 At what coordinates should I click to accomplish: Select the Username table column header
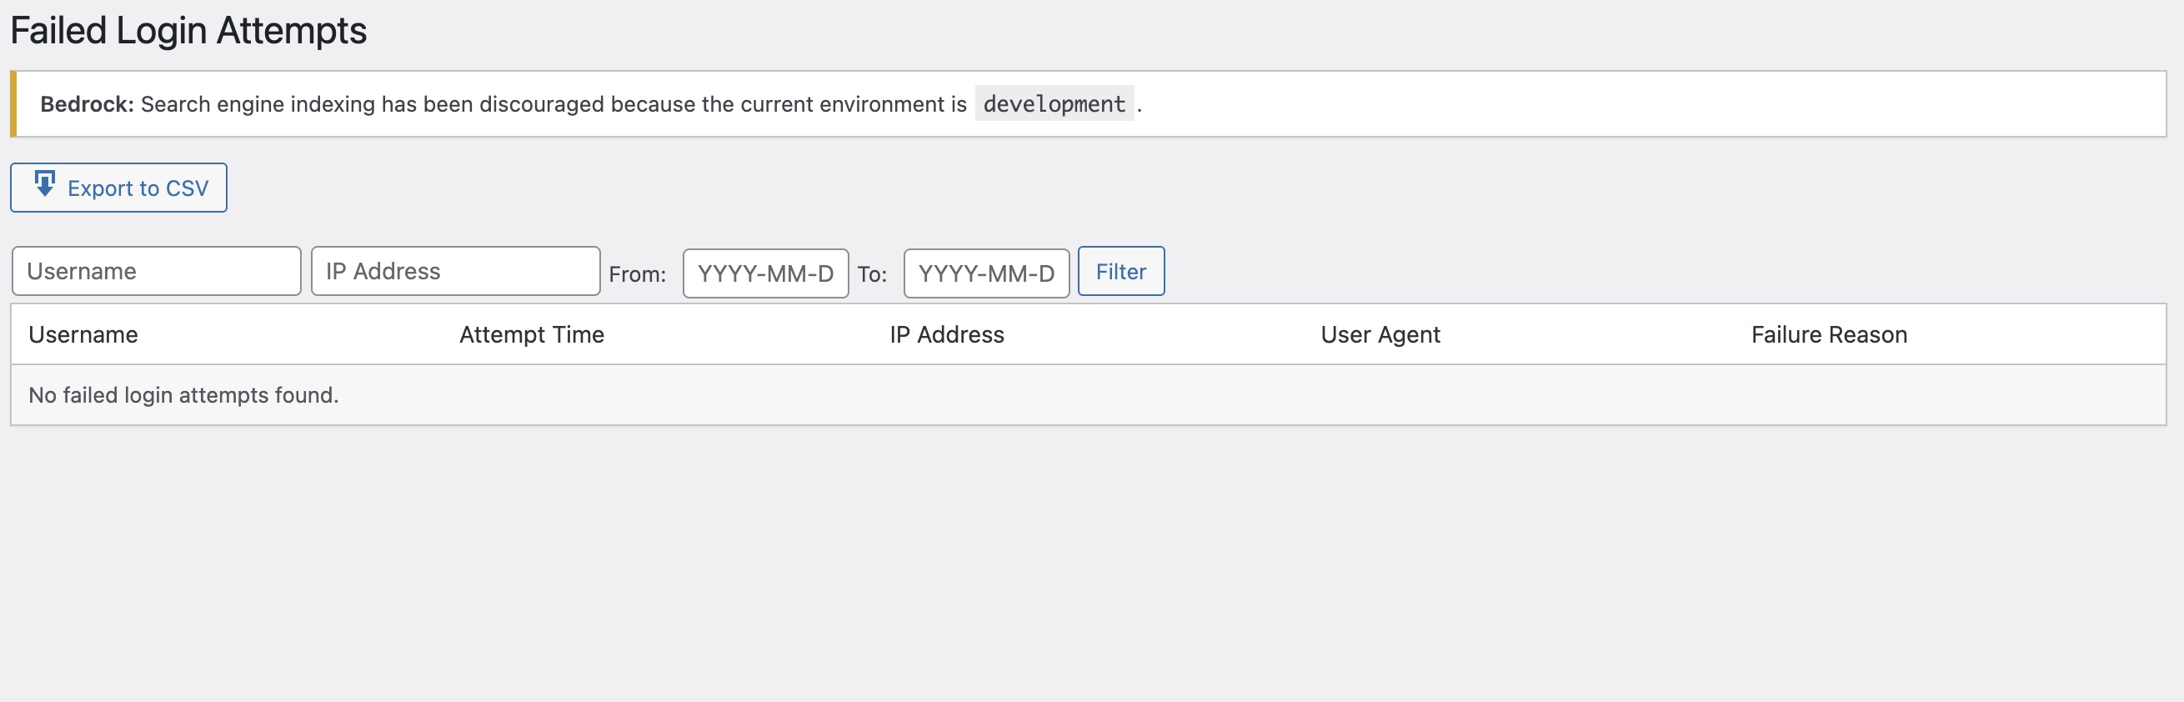pyautogui.click(x=83, y=335)
